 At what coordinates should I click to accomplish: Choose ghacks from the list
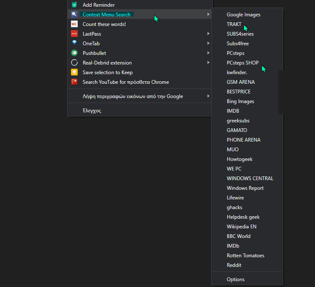click(x=247, y=207)
